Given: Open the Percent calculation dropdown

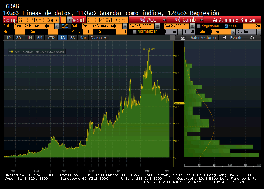Looking at the screenshot, I should [x=233, y=32].
